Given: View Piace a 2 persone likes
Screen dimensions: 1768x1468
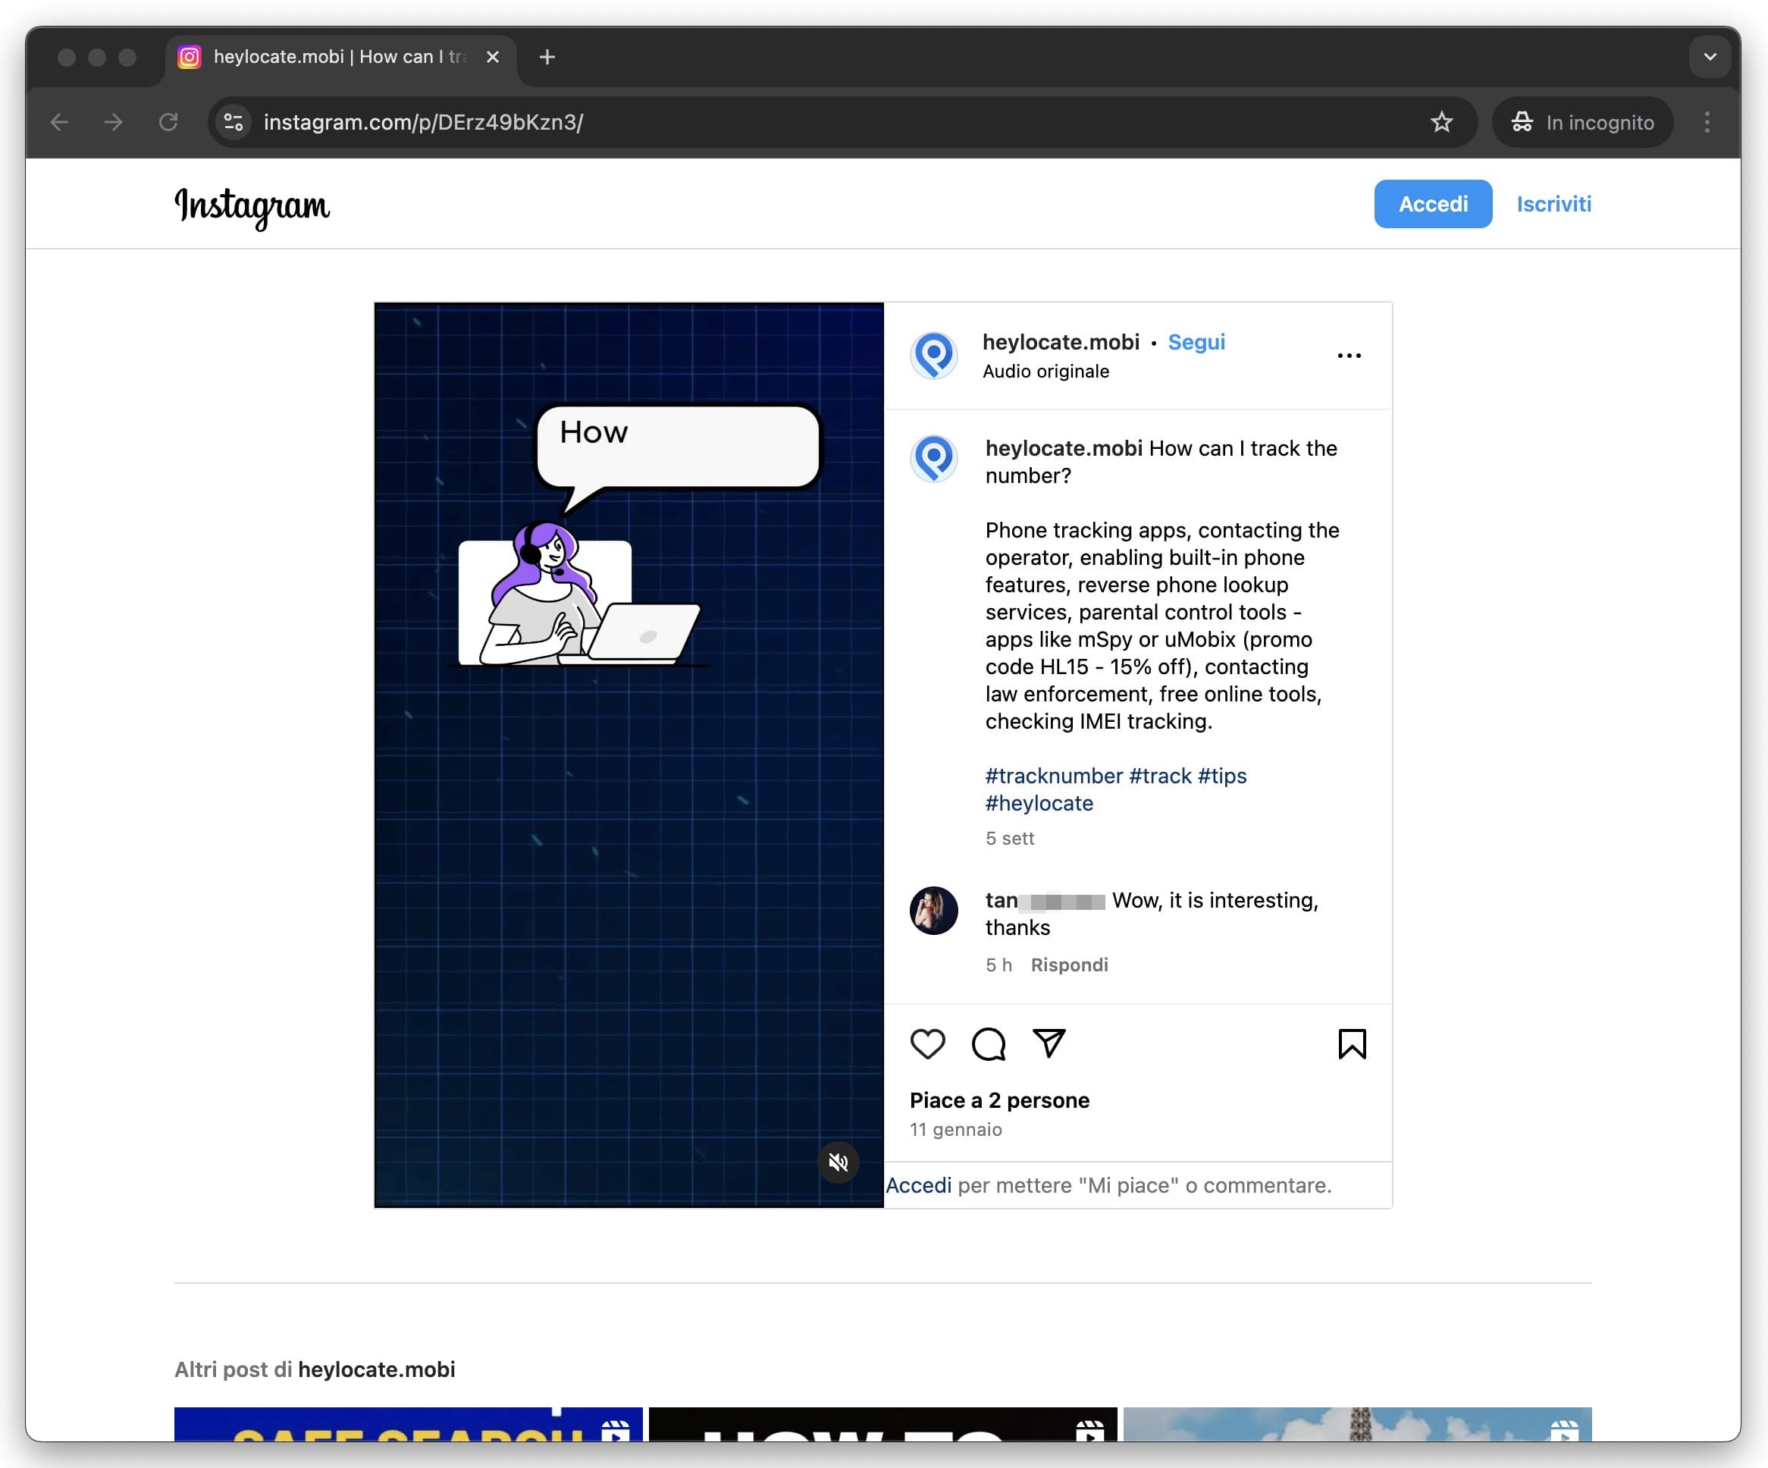Looking at the screenshot, I should tap(999, 1101).
